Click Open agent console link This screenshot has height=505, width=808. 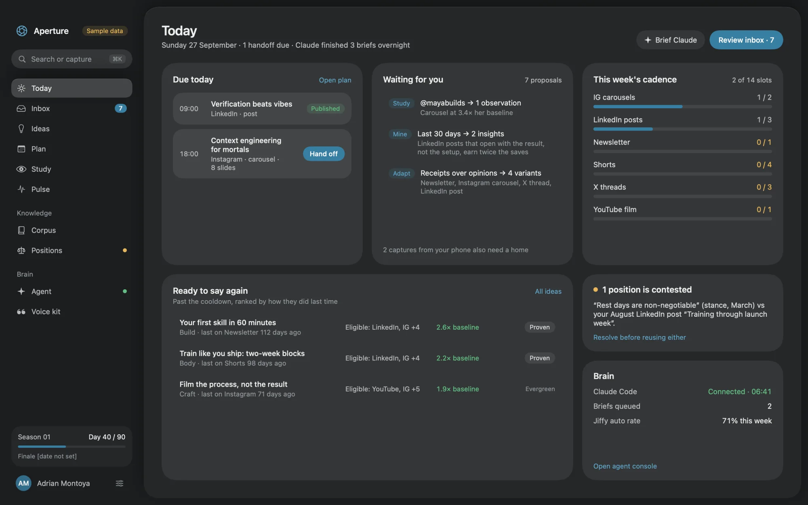pyautogui.click(x=625, y=466)
